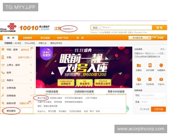Click the 去结算 button
The height and width of the screenshot is (136, 170).
[159, 38]
